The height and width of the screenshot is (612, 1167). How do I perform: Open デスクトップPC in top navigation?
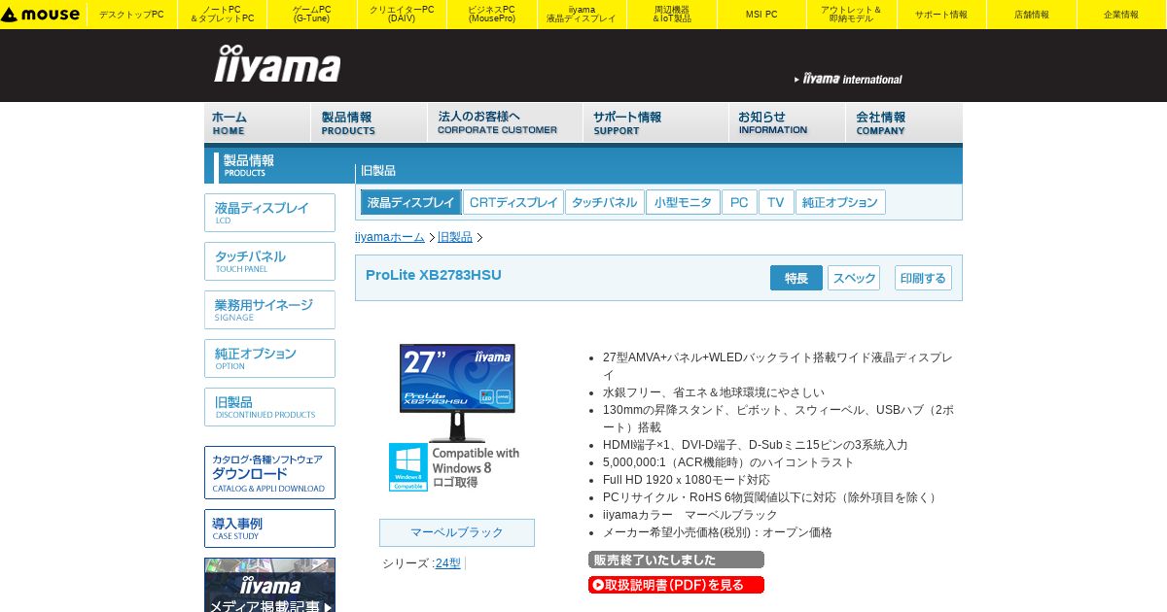131,15
